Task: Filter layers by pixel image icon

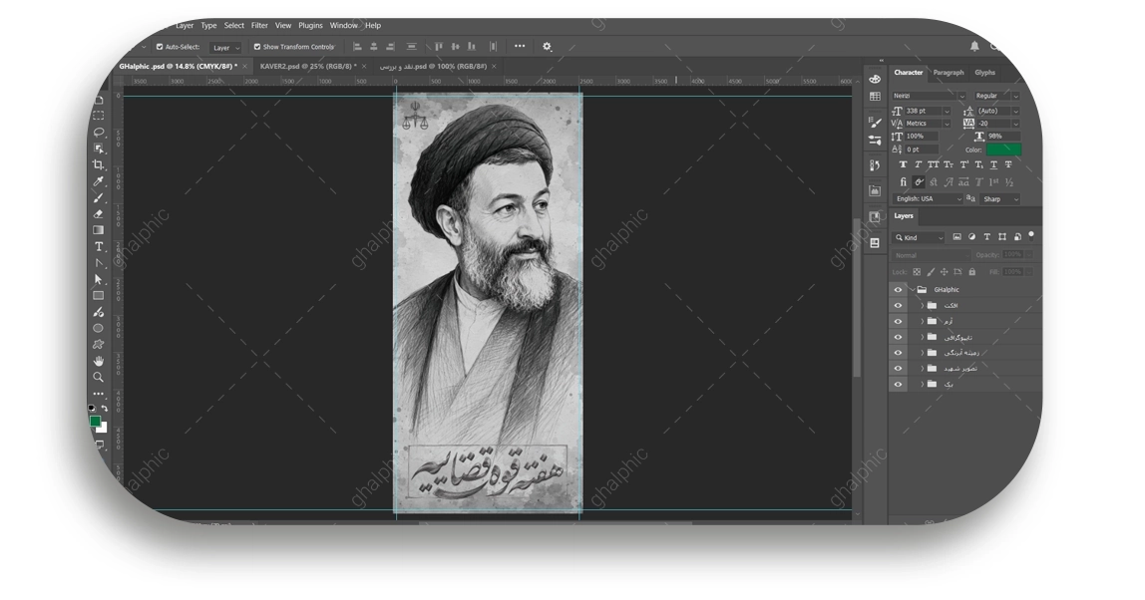Action: (x=956, y=237)
